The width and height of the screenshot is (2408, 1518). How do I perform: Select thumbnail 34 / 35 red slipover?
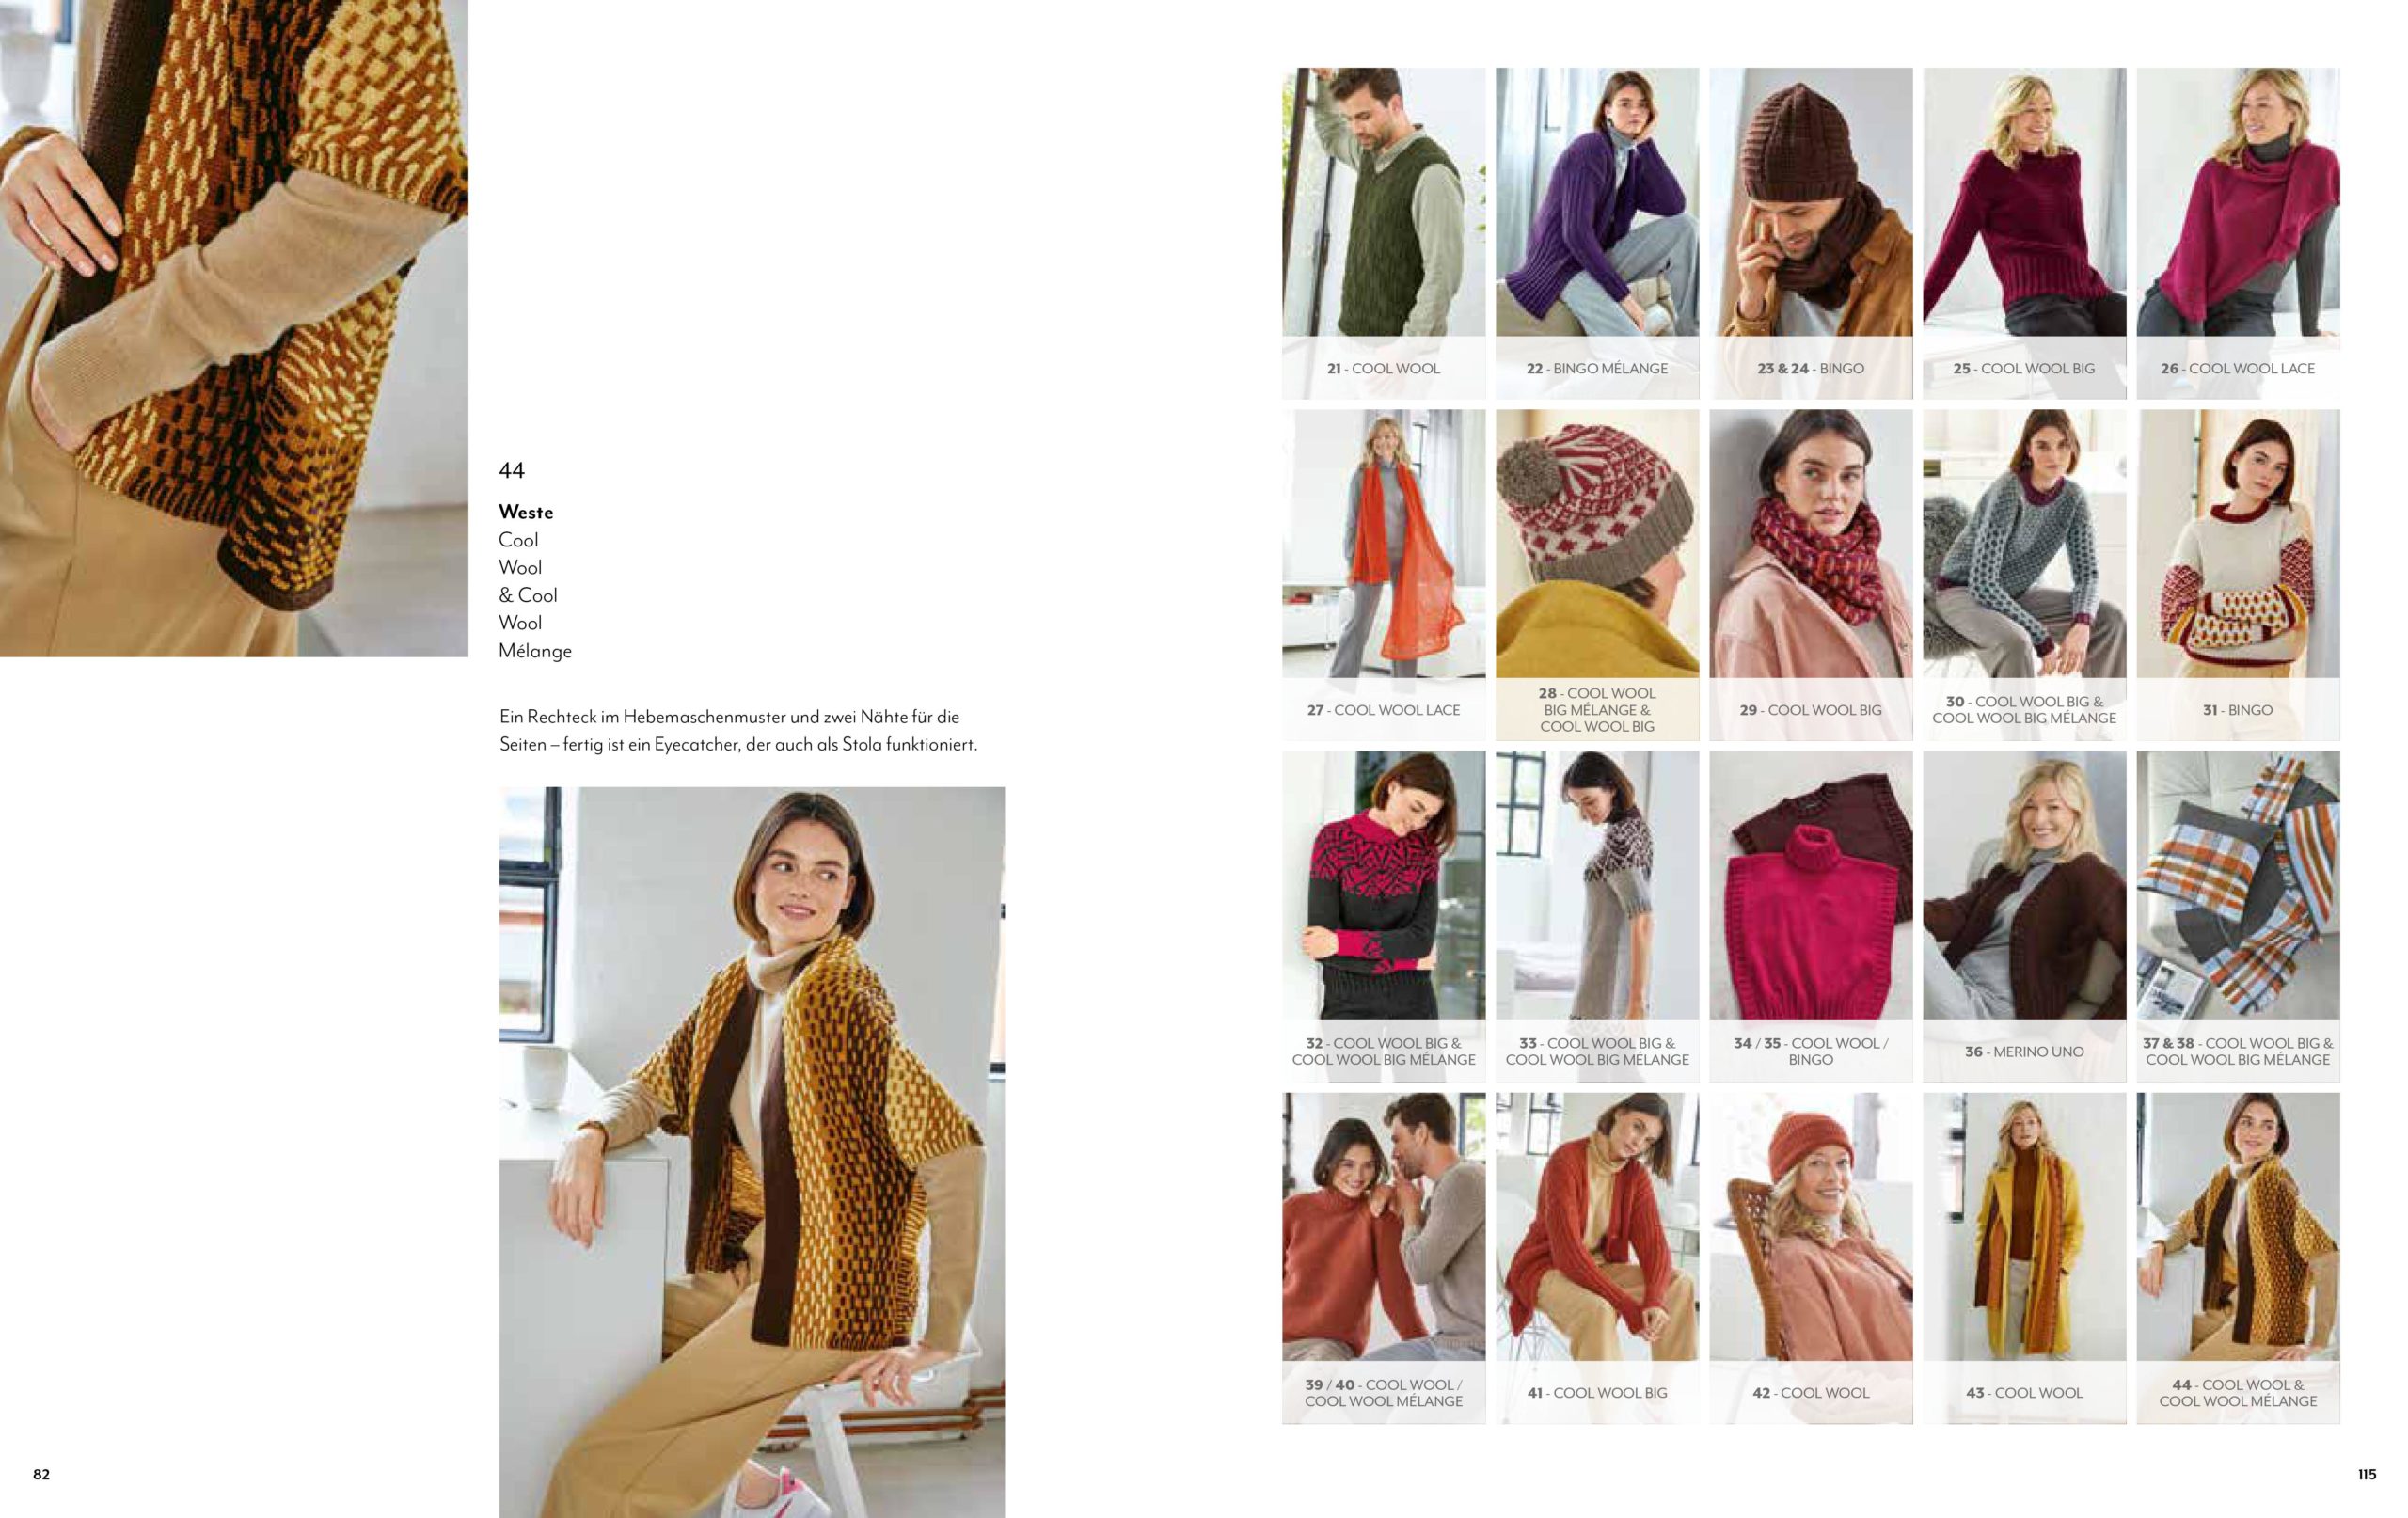pyautogui.click(x=1810, y=886)
